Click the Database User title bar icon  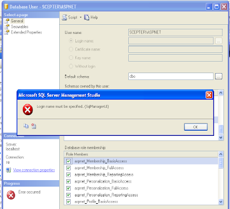6,7
